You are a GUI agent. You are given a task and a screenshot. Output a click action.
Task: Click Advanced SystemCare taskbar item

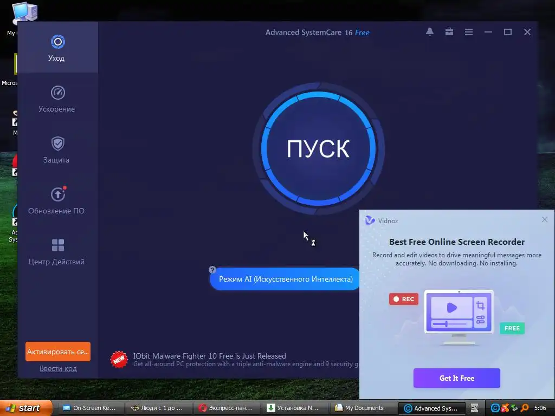pyautogui.click(x=431, y=408)
